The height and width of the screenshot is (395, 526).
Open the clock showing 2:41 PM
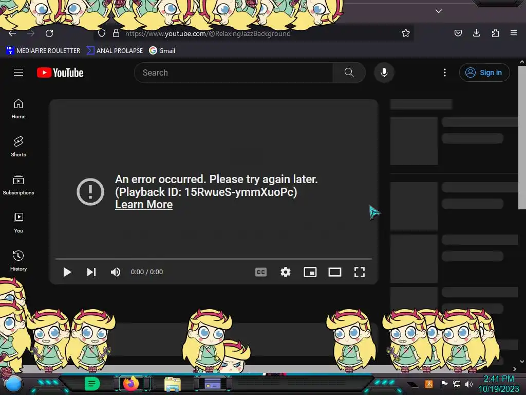[498, 384]
